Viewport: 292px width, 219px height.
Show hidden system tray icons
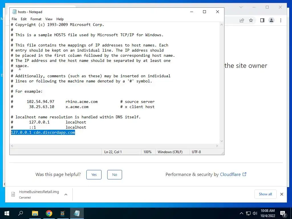[241, 213]
